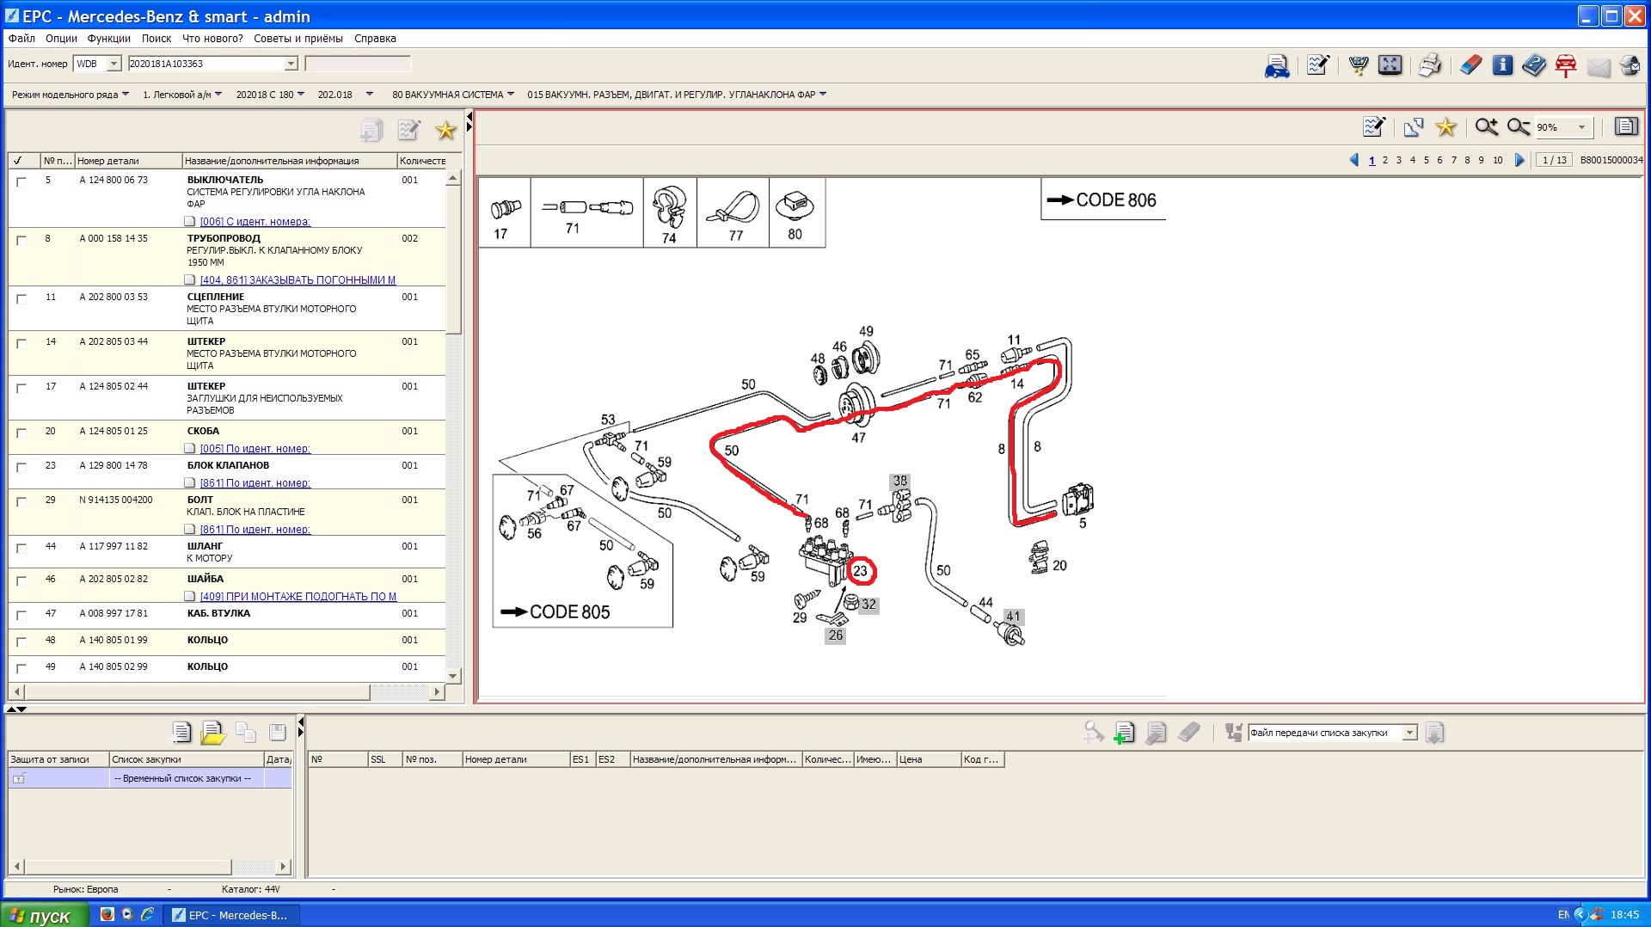This screenshot has width=1651, height=927.
Task: Go to the previous picture arrow
Action: [x=1354, y=160]
